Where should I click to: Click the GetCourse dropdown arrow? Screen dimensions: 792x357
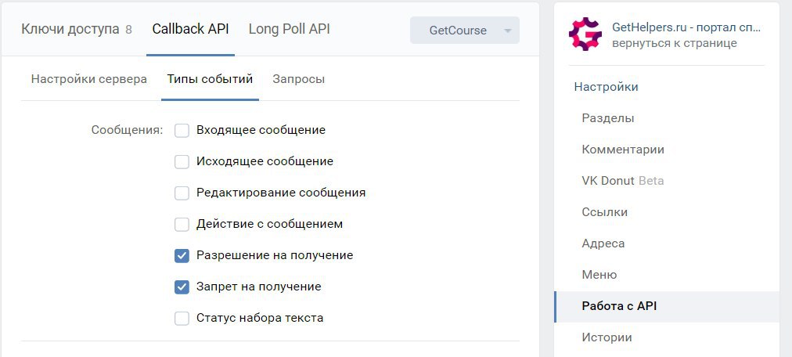click(508, 31)
